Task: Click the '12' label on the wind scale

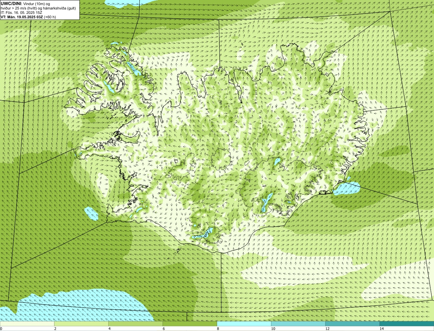Action: coord(327,329)
